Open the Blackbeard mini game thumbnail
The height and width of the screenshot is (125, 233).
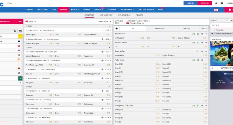point(222,53)
